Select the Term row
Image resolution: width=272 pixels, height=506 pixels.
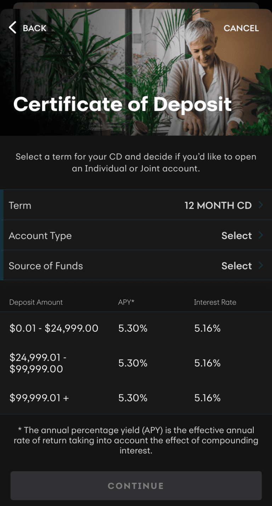(x=136, y=205)
